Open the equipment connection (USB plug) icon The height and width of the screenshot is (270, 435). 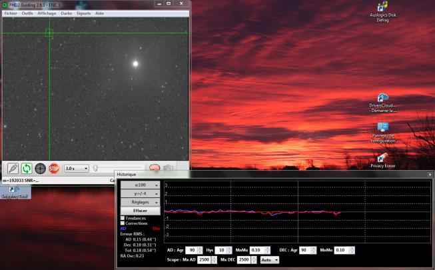click(13, 168)
